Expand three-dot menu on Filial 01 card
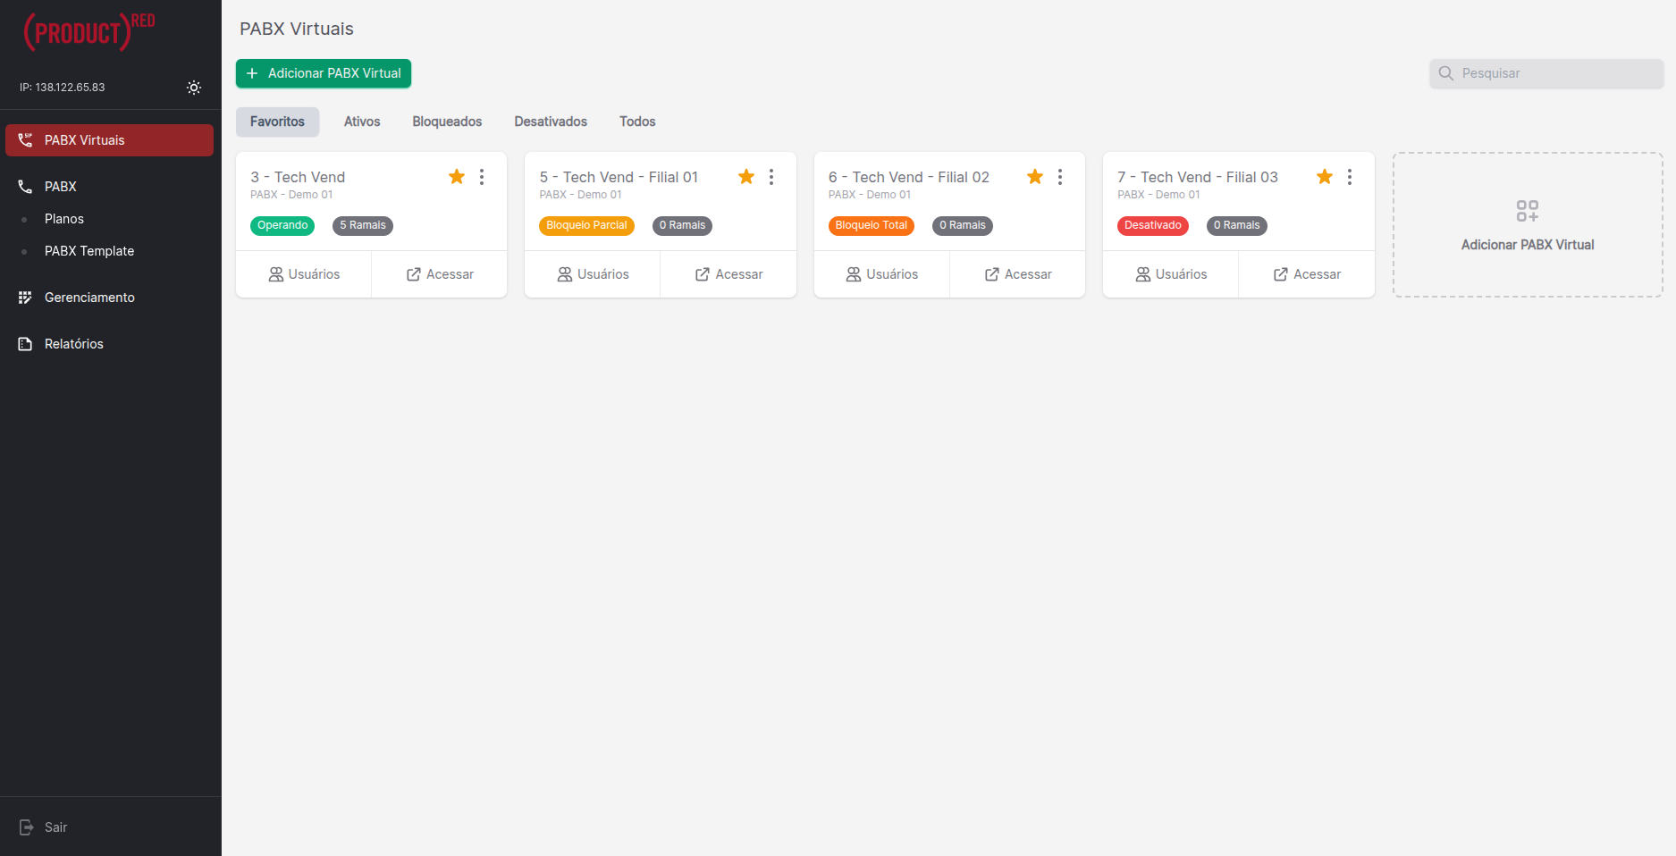 point(771,177)
